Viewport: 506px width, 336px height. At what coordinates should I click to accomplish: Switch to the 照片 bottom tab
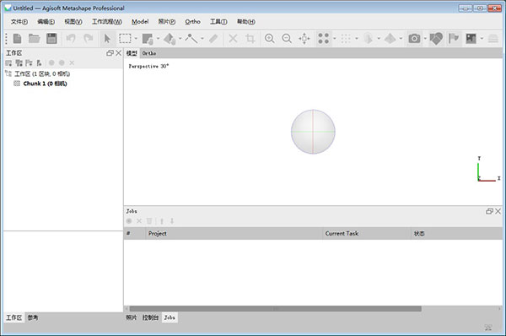[x=132, y=317]
